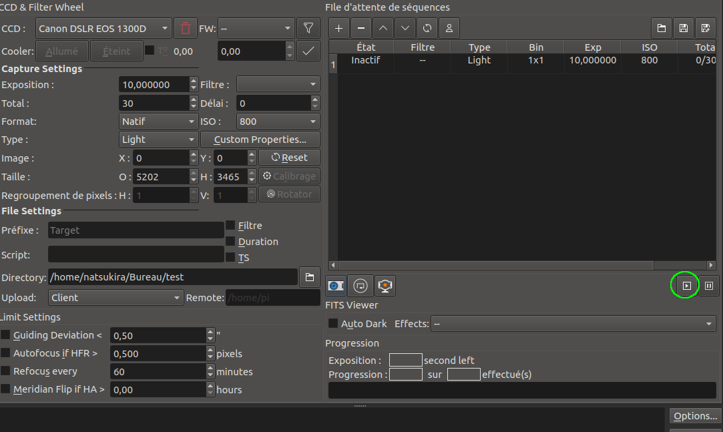Turn cooler on with Allumé button
723x432 pixels.
tap(62, 51)
